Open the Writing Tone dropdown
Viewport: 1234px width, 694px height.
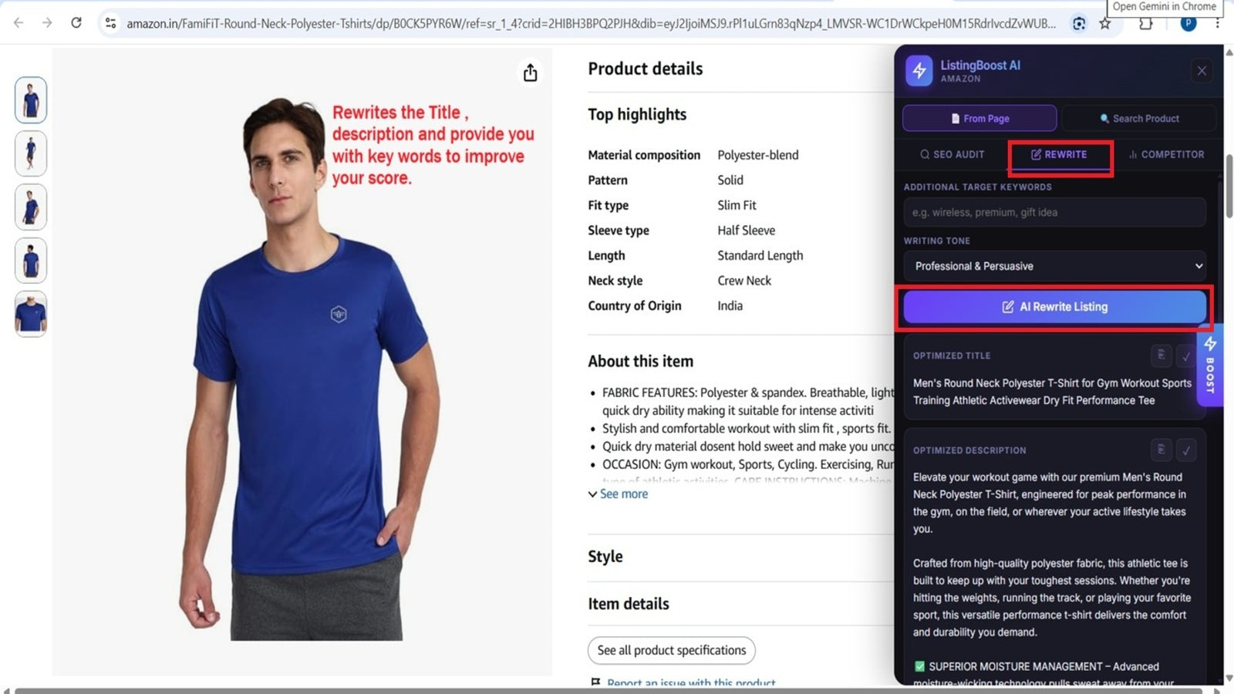[x=1054, y=266]
